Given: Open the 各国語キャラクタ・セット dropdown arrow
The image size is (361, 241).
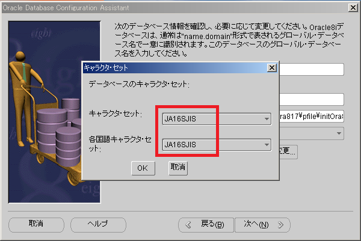Looking at the screenshot, I should pos(267,145).
